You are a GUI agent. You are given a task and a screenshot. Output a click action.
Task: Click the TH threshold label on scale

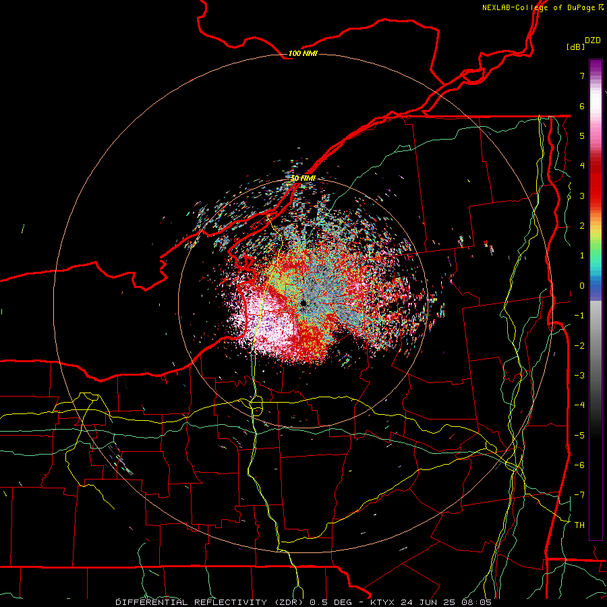(x=579, y=525)
